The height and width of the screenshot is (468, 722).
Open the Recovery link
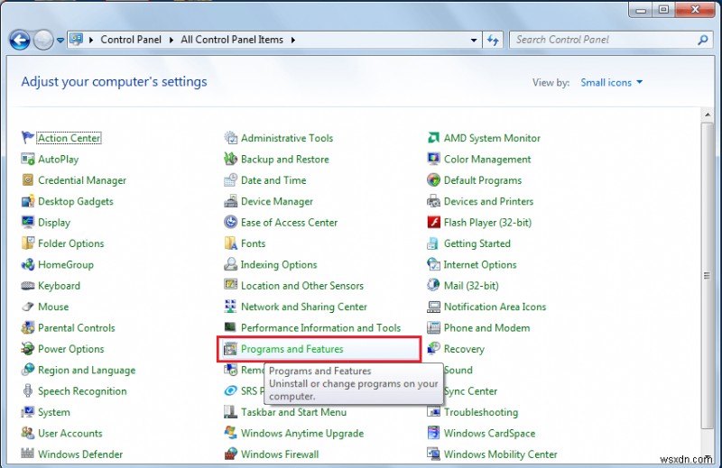(464, 349)
